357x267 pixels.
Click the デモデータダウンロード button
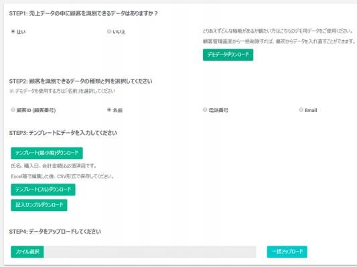pyautogui.click(x=228, y=55)
